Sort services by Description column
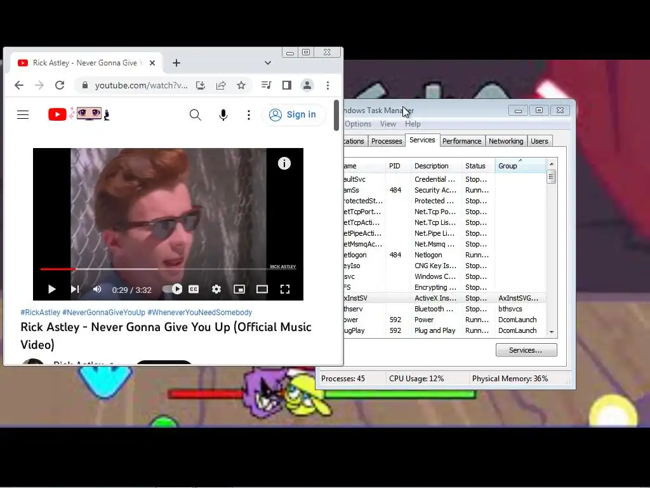This screenshot has height=488, width=650. (436, 166)
